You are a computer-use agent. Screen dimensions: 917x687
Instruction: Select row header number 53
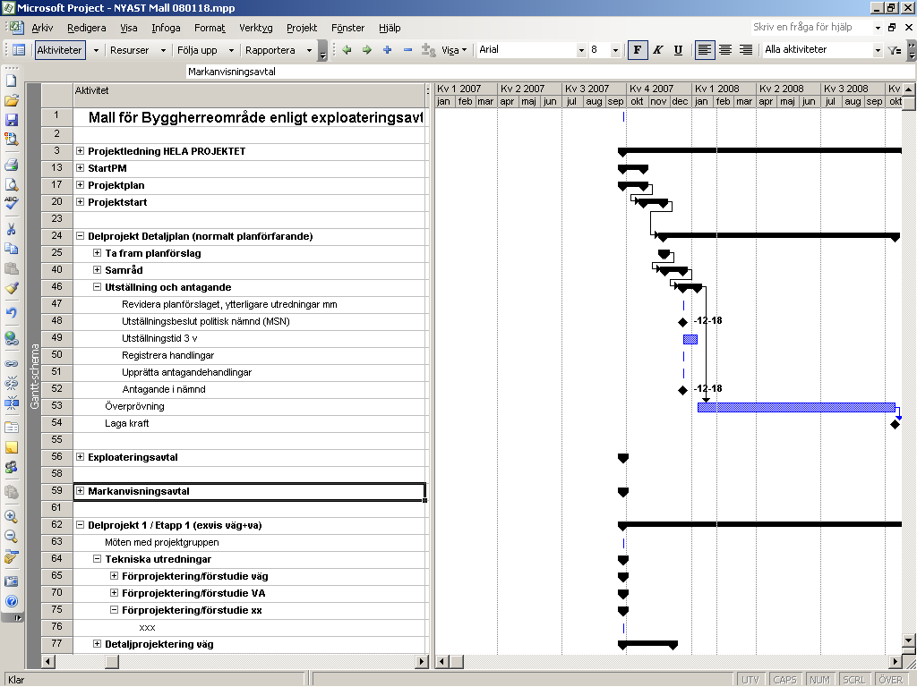[56, 406]
